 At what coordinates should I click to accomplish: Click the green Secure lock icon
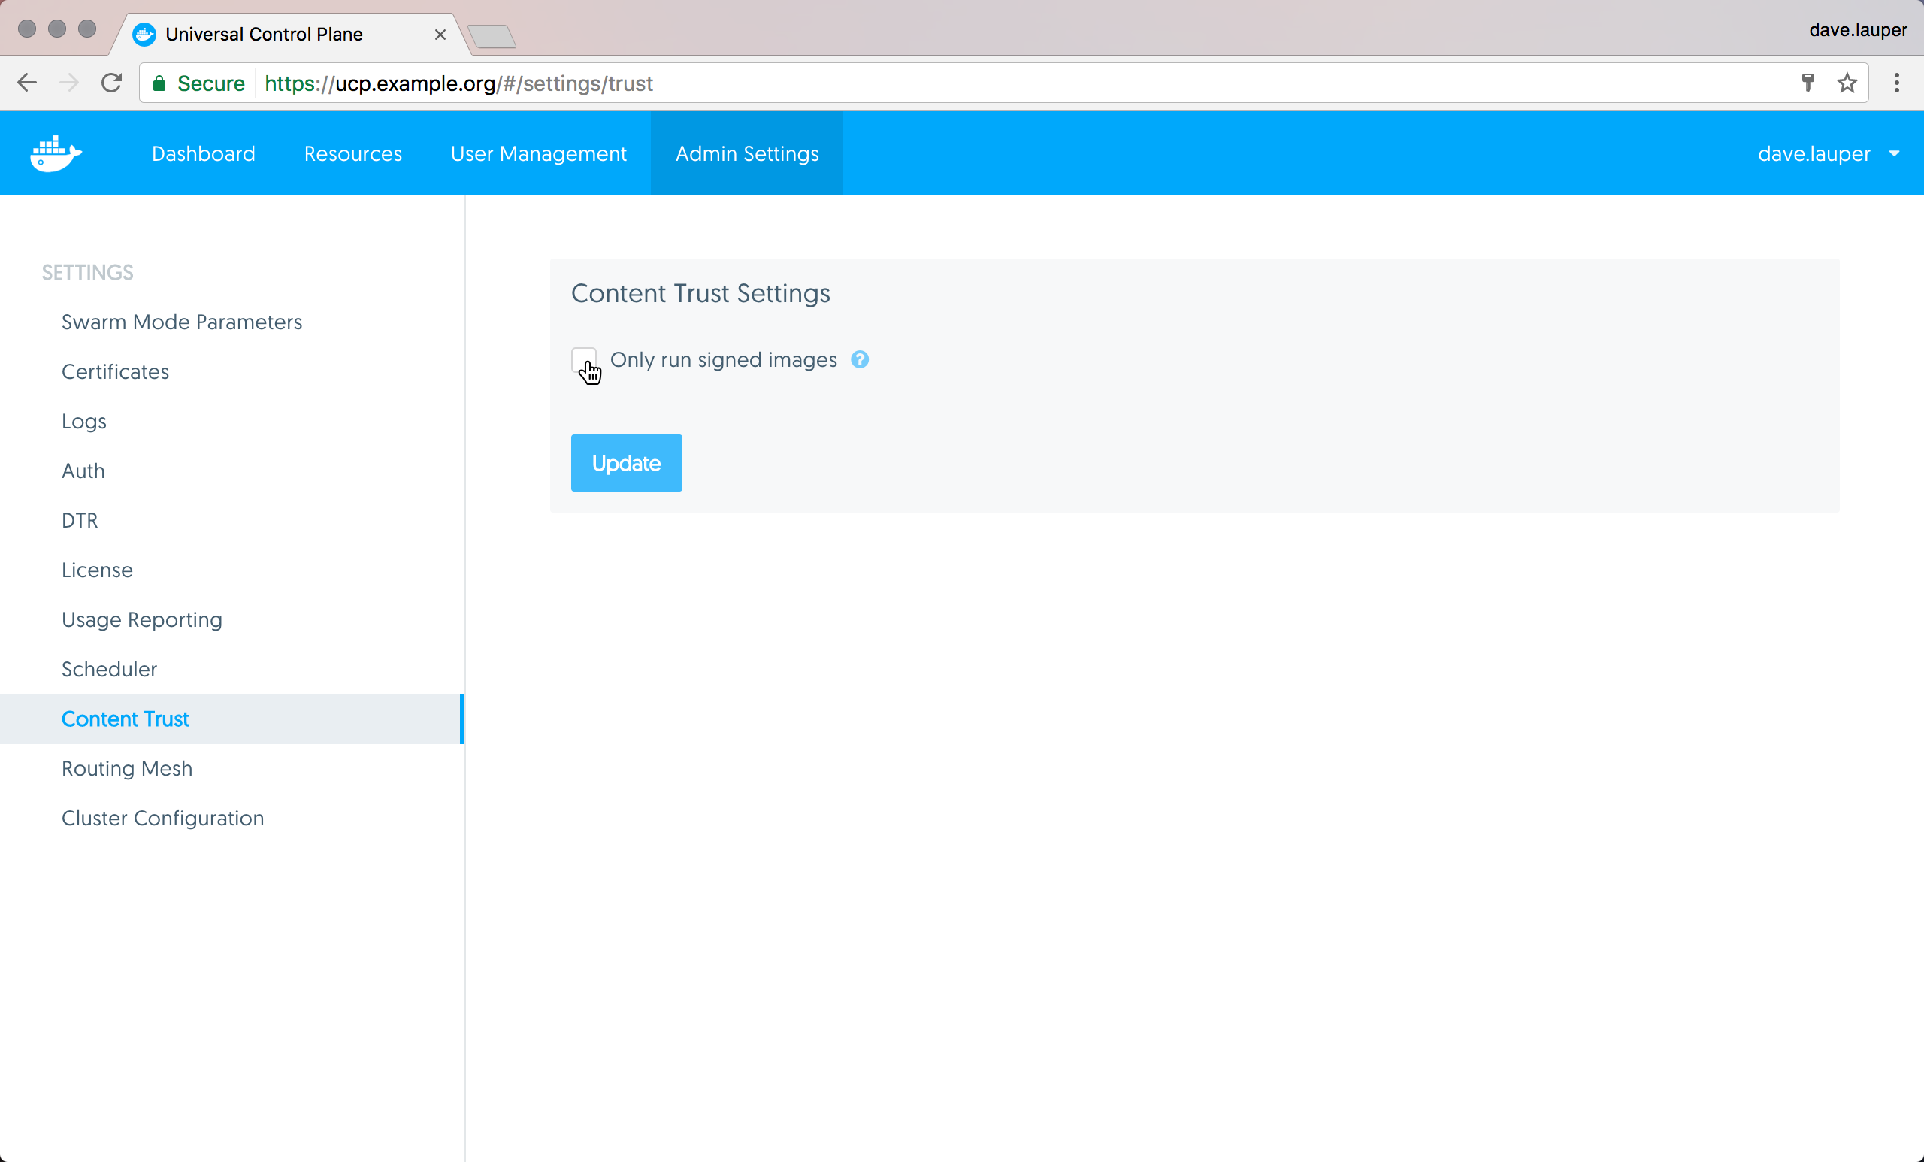point(159,83)
